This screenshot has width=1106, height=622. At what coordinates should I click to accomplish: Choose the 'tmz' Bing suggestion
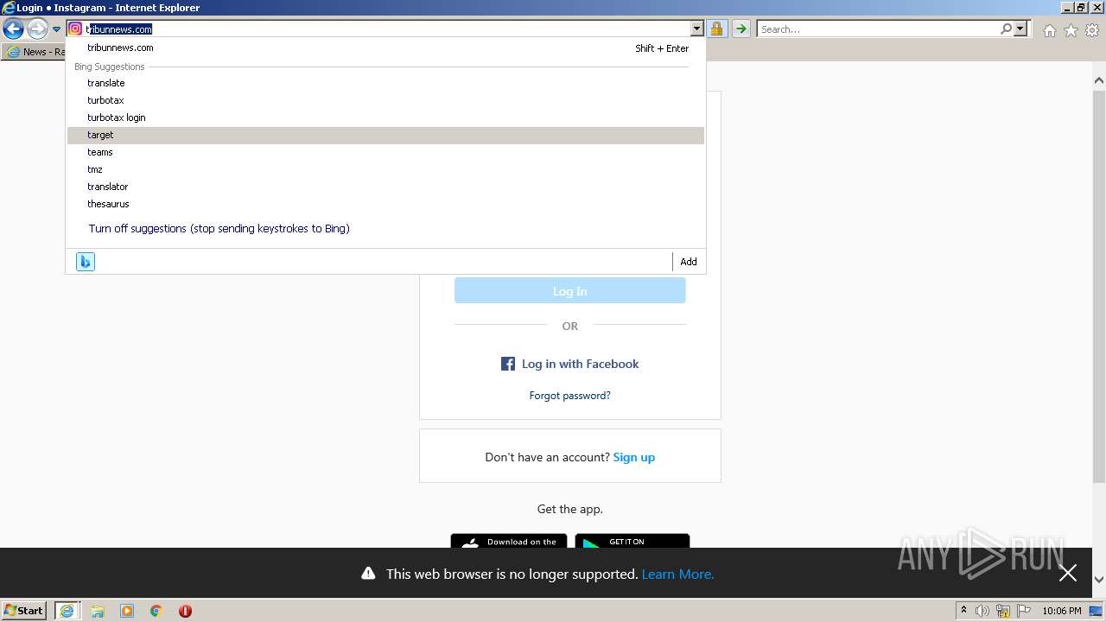385,169
